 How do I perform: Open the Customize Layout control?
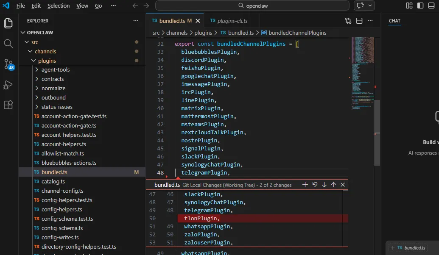pyautogui.click(x=409, y=6)
